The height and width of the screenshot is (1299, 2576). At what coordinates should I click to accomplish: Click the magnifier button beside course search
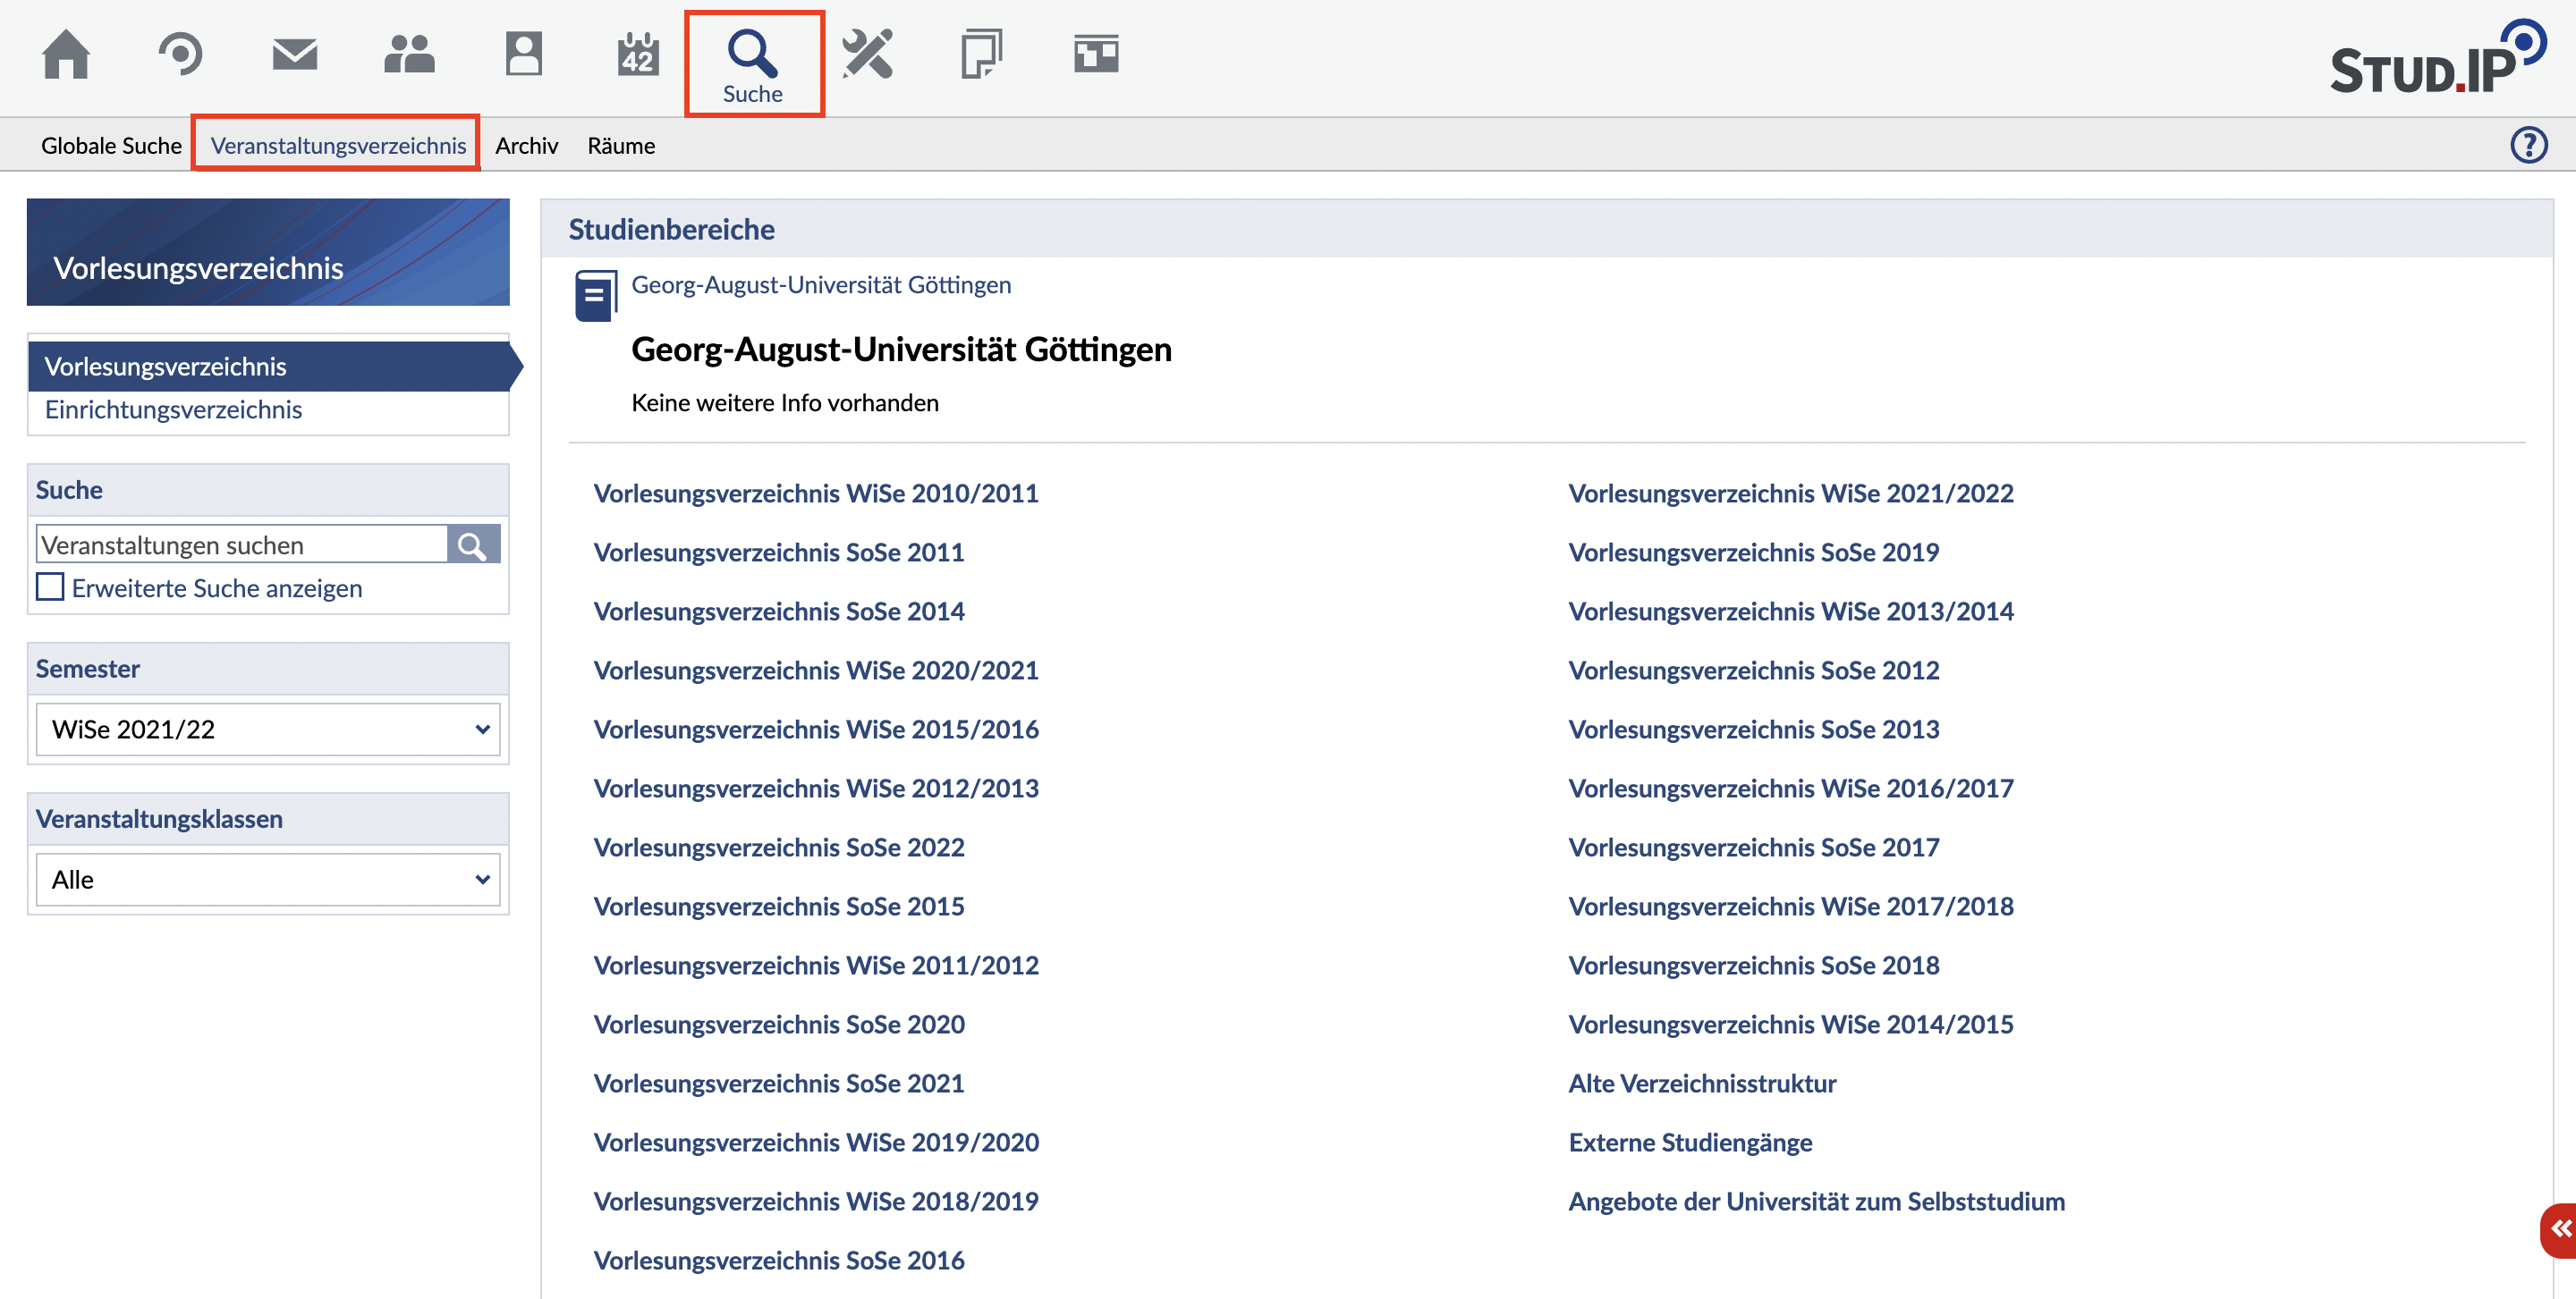(473, 544)
